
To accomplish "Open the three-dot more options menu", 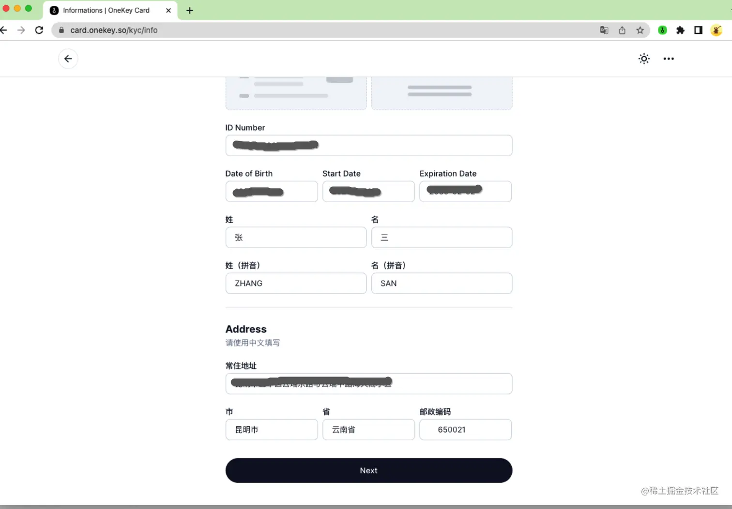I will coord(669,59).
